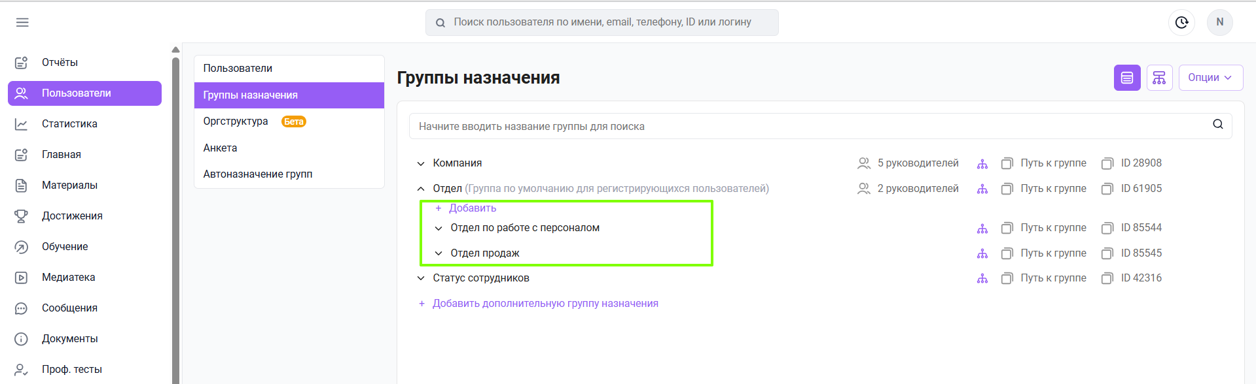
Task: Copy ID icon next to ID 28908
Action: point(1107,163)
